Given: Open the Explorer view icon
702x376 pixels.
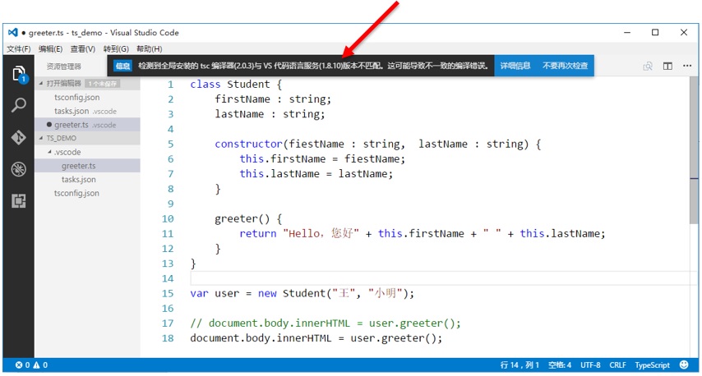Looking at the screenshot, I should pyautogui.click(x=19, y=74).
